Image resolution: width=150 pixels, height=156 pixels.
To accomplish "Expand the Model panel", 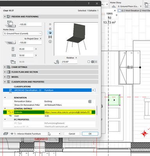I will (x=5, y=77).
